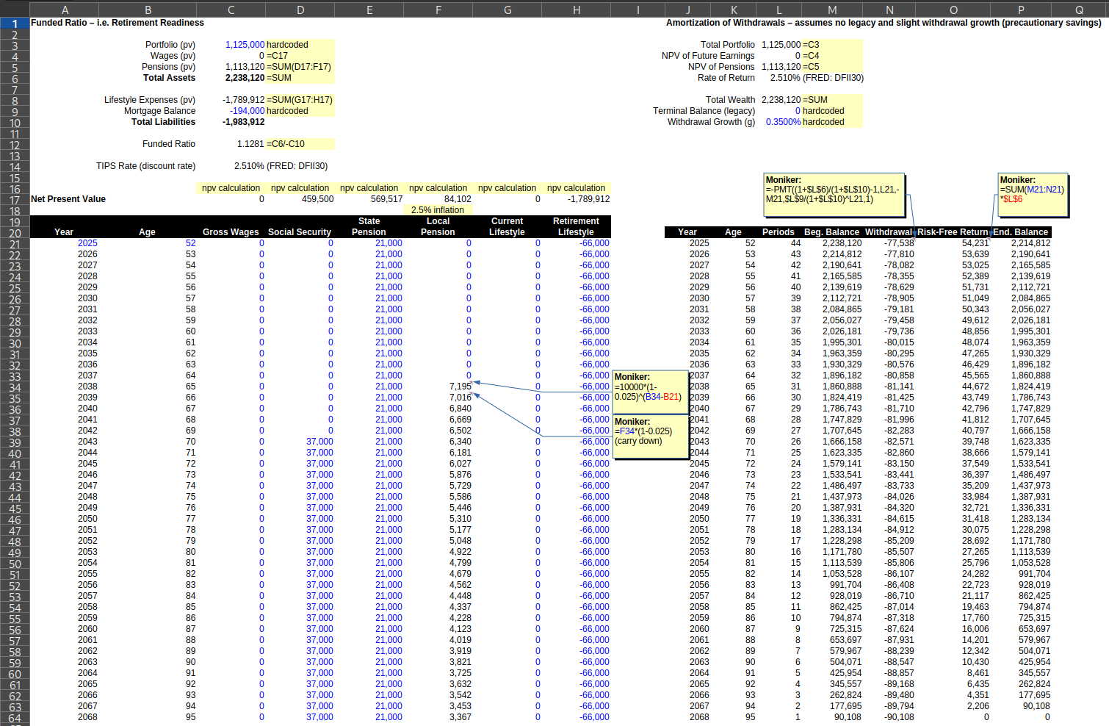Click the 'Gross Wages' column heading

pyautogui.click(x=231, y=232)
